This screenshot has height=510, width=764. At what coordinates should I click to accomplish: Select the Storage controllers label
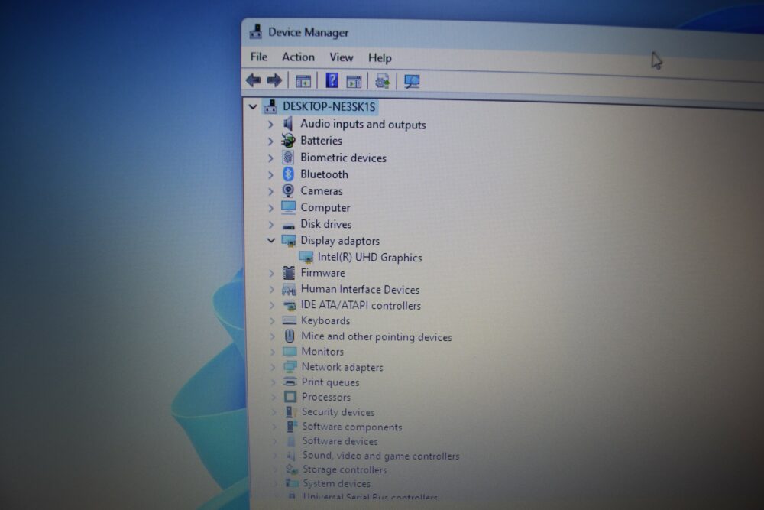345,469
